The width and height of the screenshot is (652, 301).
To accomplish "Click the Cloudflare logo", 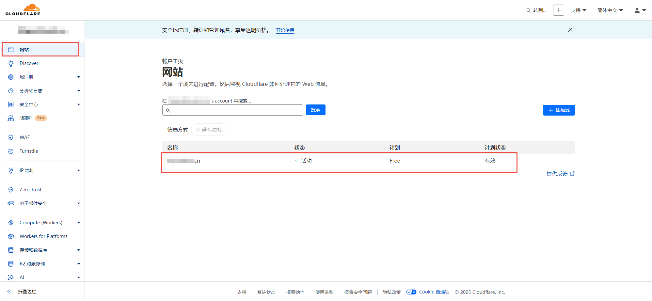I will [x=23, y=10].
